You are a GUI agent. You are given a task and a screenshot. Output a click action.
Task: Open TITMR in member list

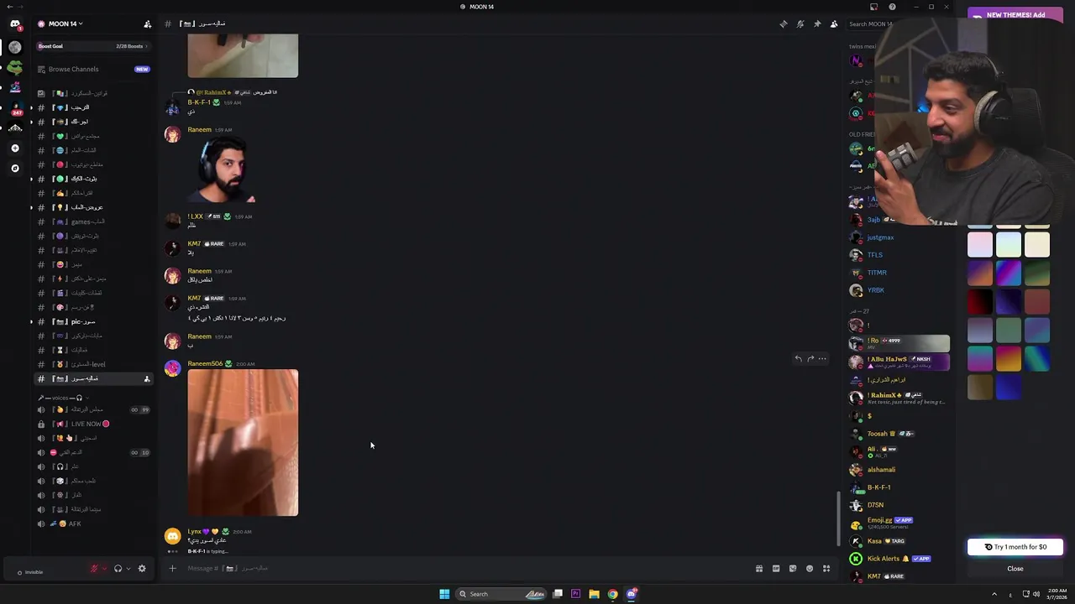pos(899,273)
